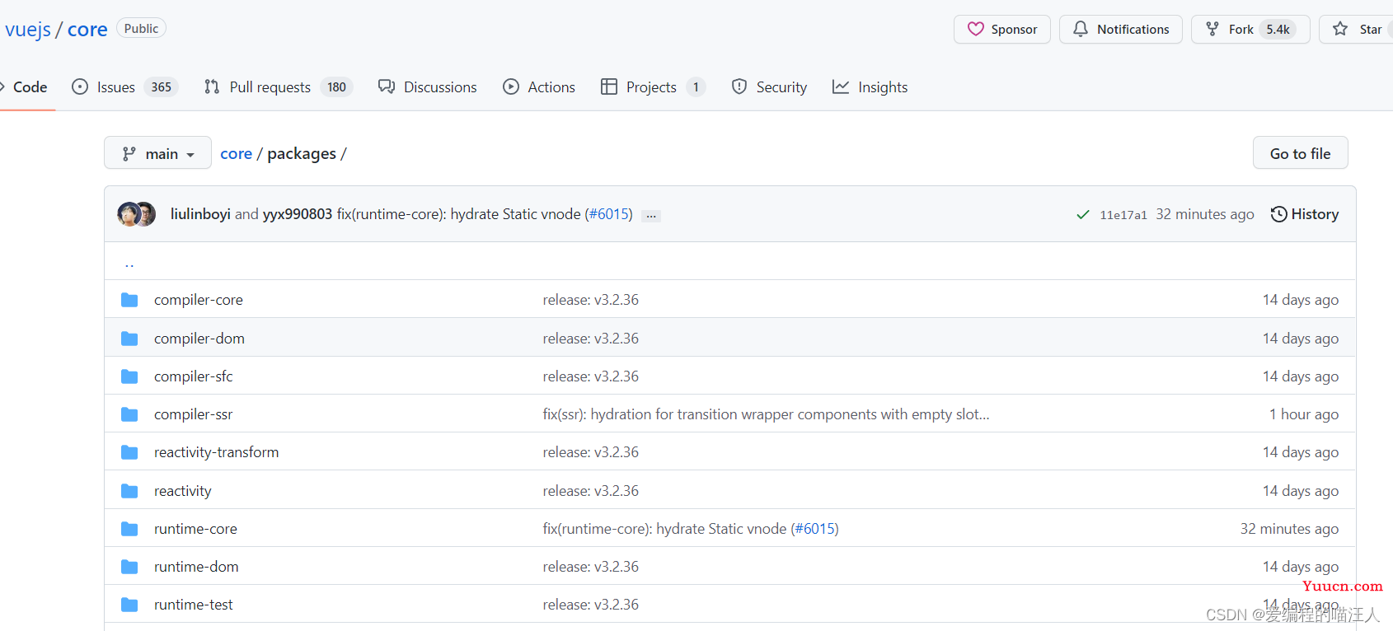This screenshot has width=1393, height=631.
Task: Star the repository
Action: (x=1357, y=29)
